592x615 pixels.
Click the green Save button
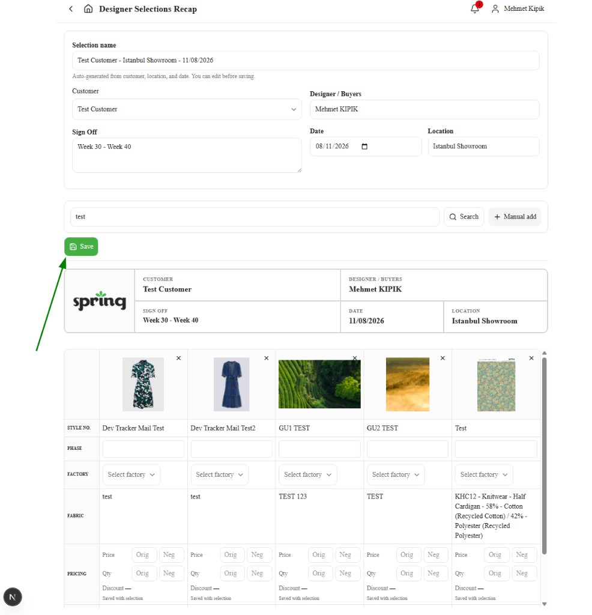pyautogui.click(x=81, y=246)
